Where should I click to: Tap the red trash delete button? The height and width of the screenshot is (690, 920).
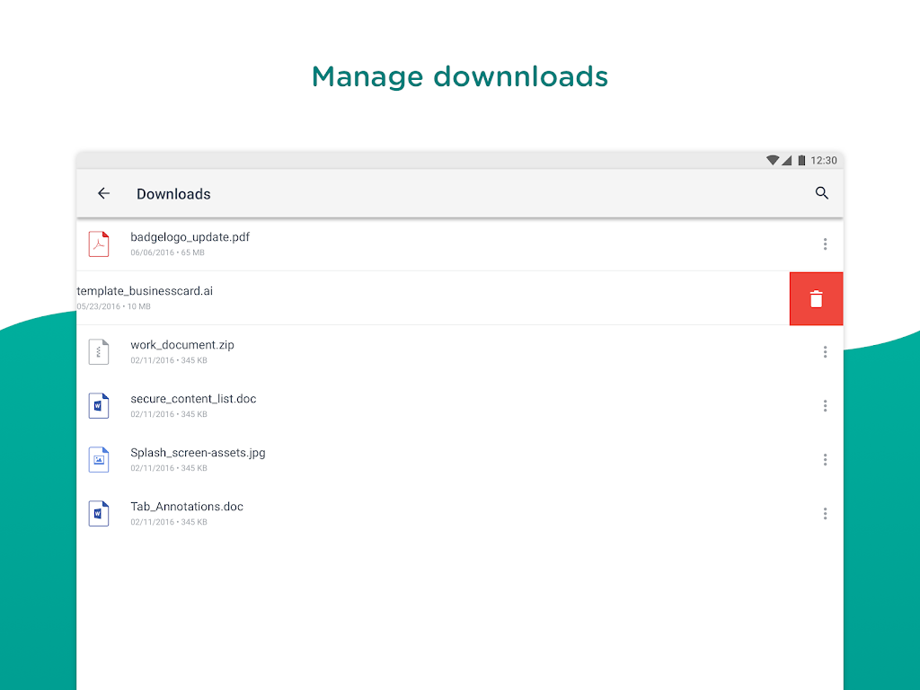(816, 298)
